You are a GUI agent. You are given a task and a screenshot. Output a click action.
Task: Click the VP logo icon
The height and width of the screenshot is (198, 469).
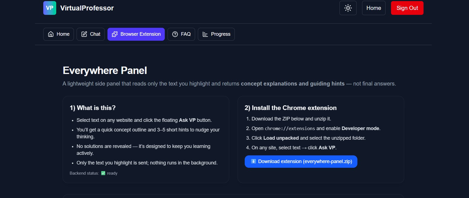coord(50,8)
